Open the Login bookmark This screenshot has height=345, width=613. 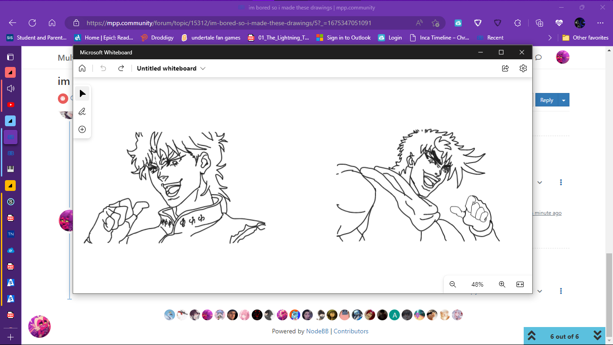coord(390,38)
